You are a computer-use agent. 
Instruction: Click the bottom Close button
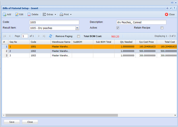point(30,122)
